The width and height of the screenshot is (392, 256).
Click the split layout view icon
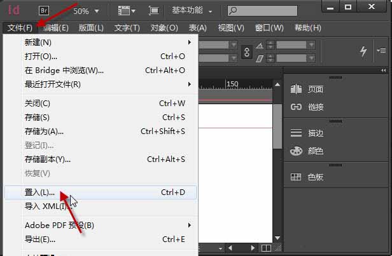point(266,248)
